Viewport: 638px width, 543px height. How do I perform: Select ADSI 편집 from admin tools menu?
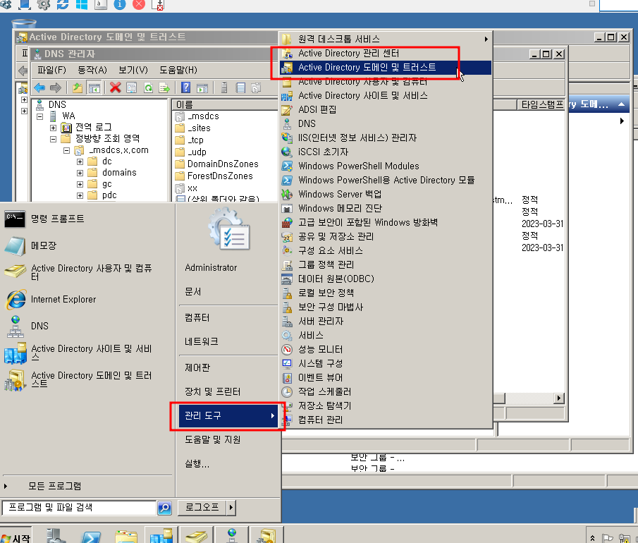click(386, 110)
